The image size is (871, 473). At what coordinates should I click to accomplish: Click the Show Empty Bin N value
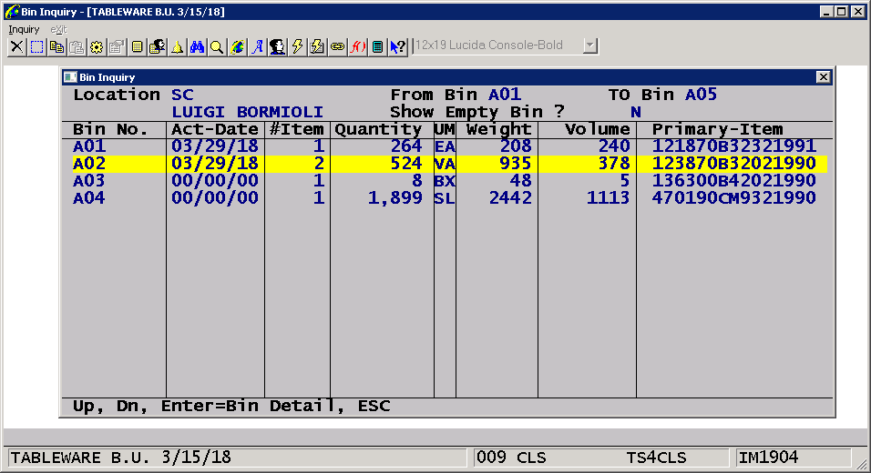coord(636,112)
